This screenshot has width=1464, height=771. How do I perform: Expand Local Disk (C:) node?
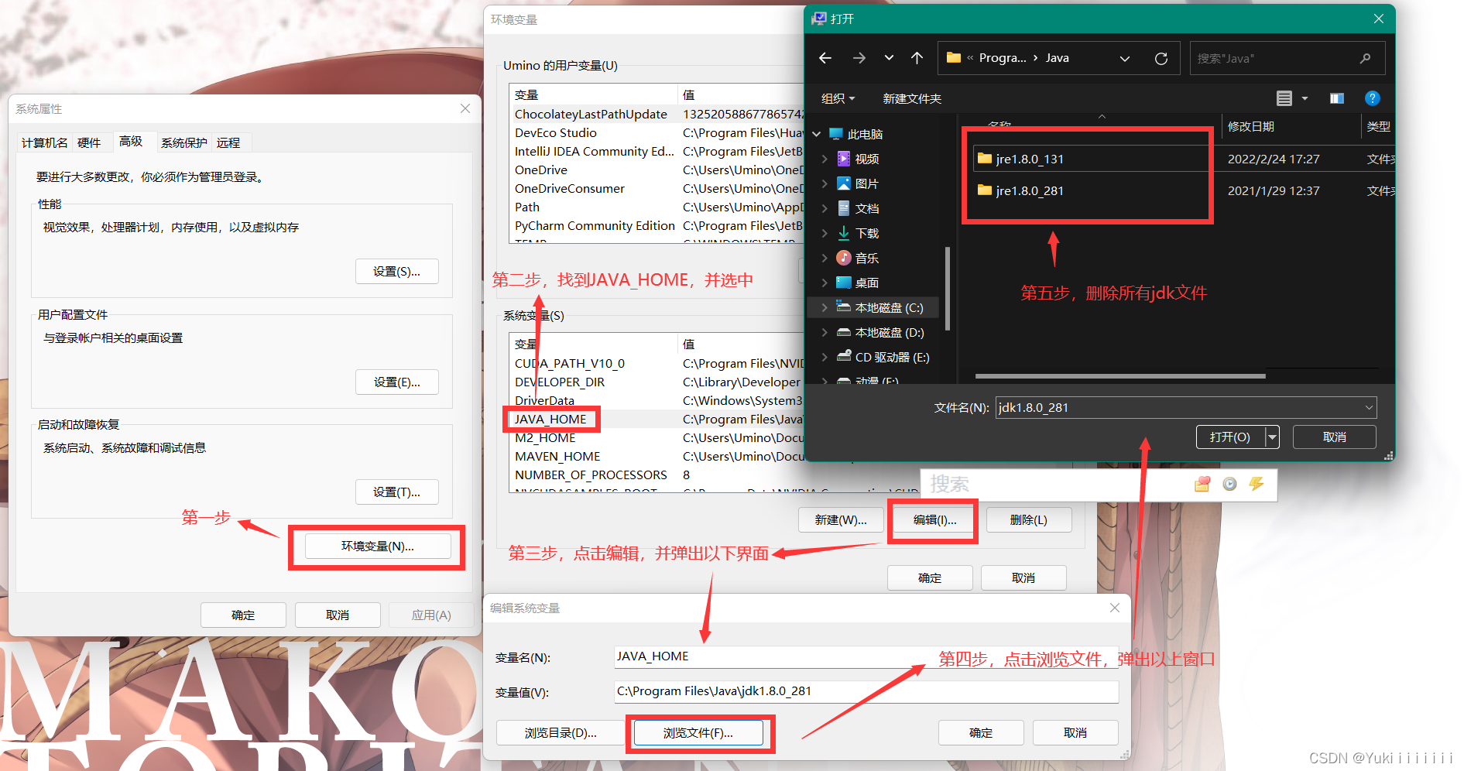[x=825, y=307]
